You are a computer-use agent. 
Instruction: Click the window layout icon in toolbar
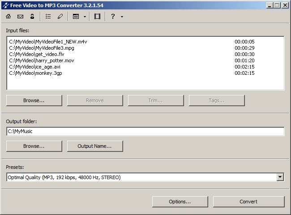pos(76,17)
